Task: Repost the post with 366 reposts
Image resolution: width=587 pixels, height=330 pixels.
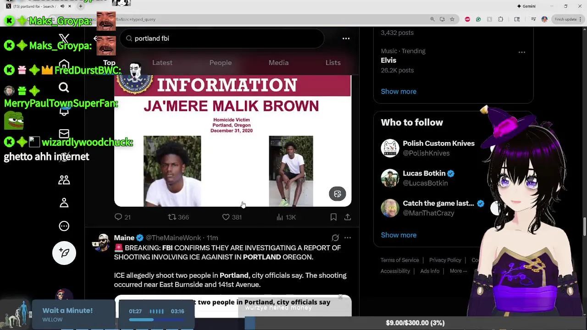Action: click(x=178, y=217)
